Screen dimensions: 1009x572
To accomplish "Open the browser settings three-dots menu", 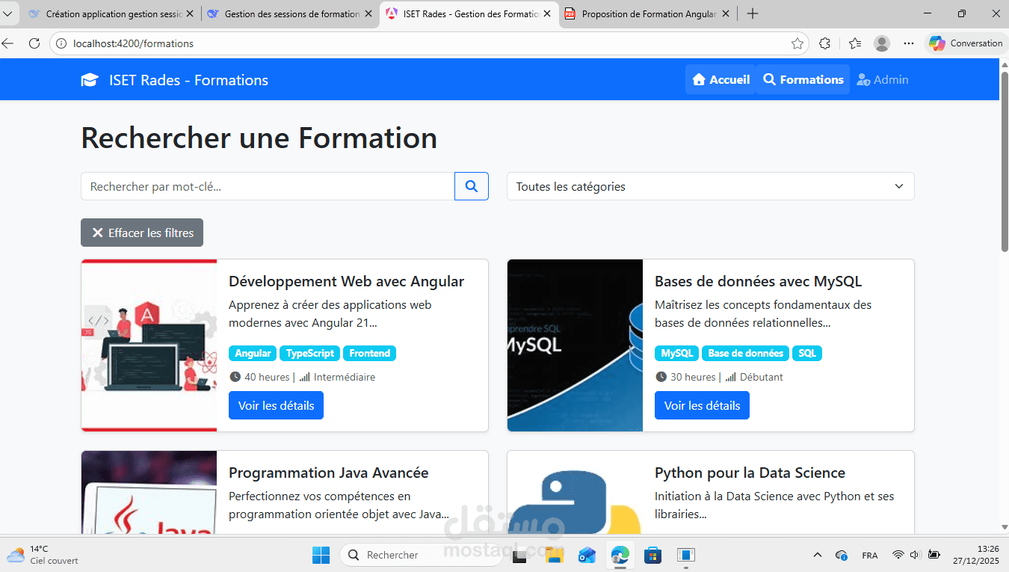I will point(909,43).
